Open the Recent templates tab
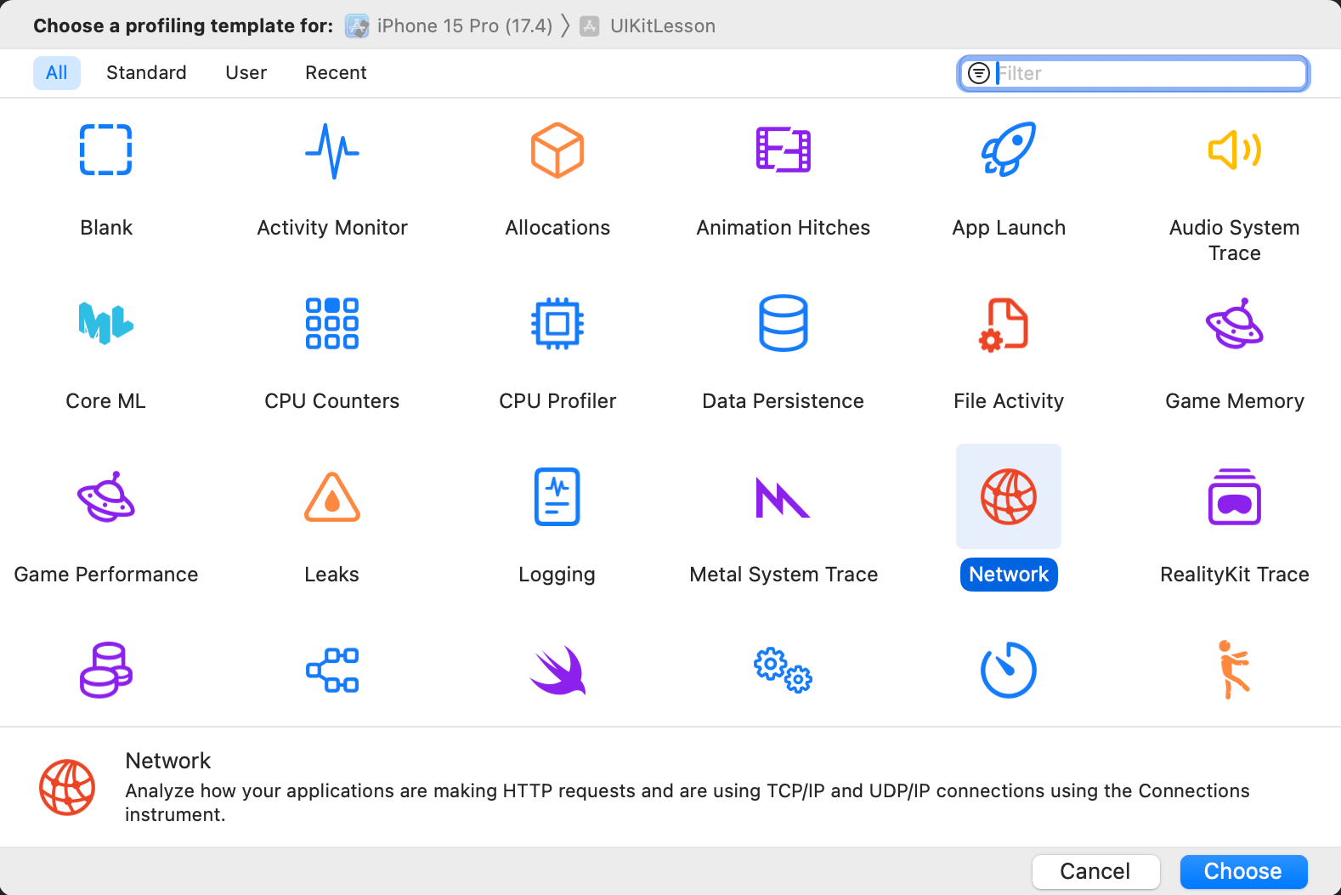Viewport: 1341px width, 895px height. [336, 73]
